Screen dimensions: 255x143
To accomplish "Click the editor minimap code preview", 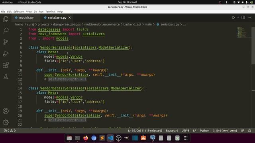I will (242, 33).
